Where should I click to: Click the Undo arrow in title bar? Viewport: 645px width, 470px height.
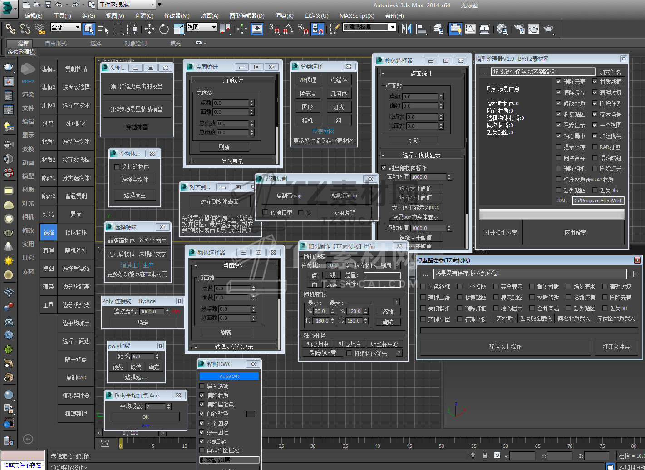[59, 5]
